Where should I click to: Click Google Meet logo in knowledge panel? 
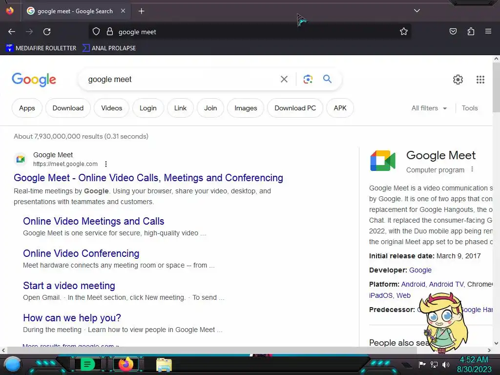click(x=383, y=160)
